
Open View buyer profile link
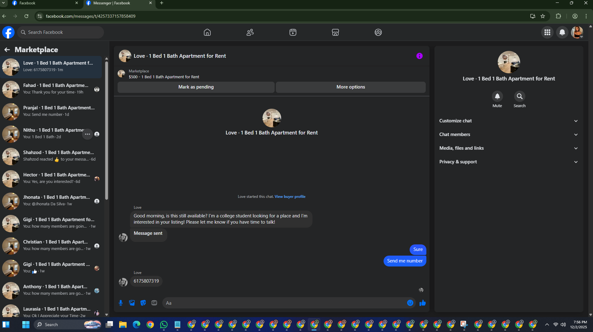(290, 197)
